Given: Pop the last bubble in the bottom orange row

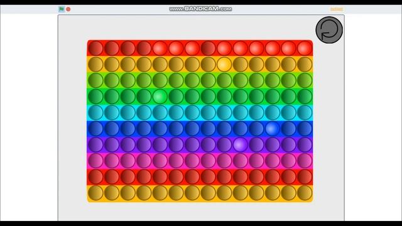Looking at the screenshot, I should tap(305, 193).
